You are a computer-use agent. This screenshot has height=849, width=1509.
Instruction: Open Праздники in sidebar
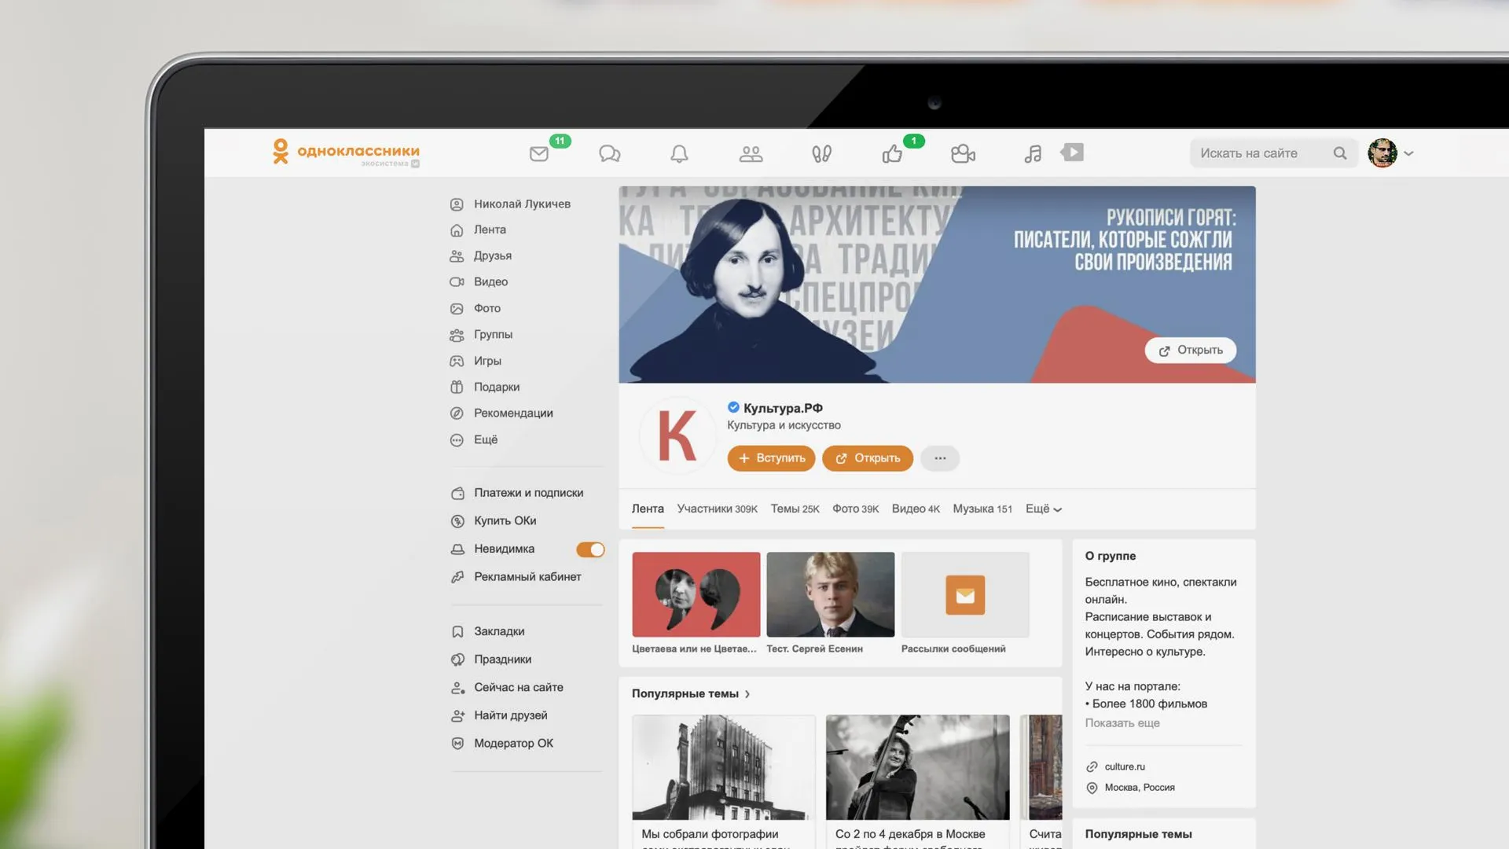click(x=491, y=660)
